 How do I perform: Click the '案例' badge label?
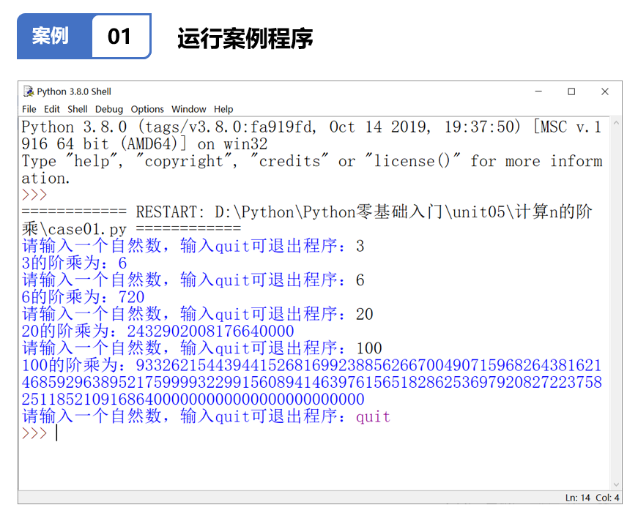[x=50, y=36]
